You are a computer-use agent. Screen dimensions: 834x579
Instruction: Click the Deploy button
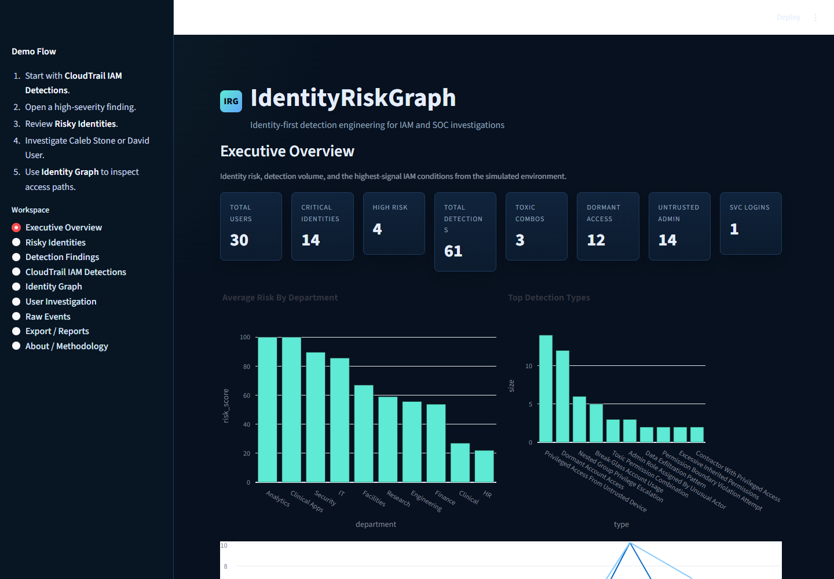(x=788, y=17)
